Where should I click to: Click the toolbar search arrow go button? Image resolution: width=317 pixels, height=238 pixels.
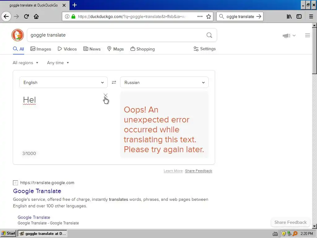259,16
